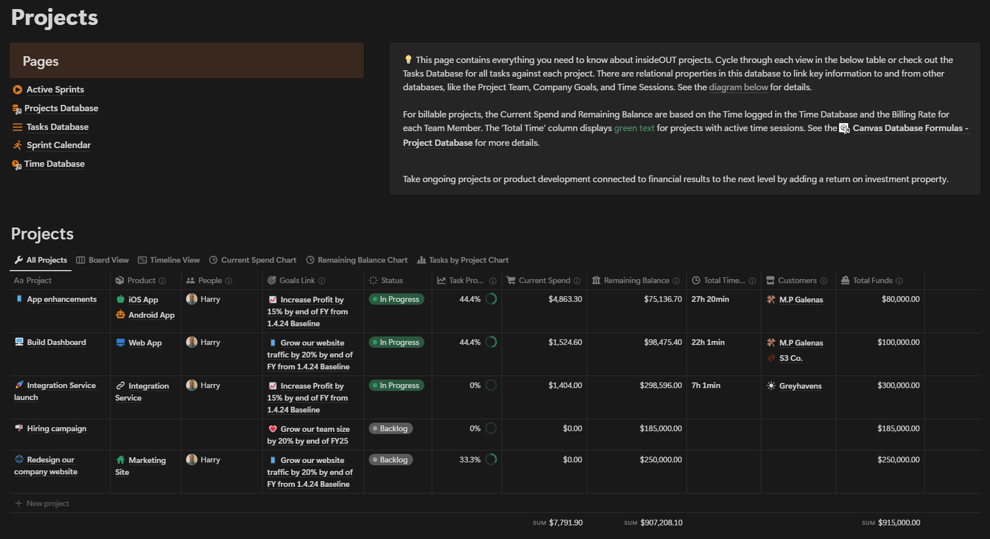Open the Integration Service launch project
Viewport: 990px width, 539px height.
pyautogui.click(x=55, y=391)
